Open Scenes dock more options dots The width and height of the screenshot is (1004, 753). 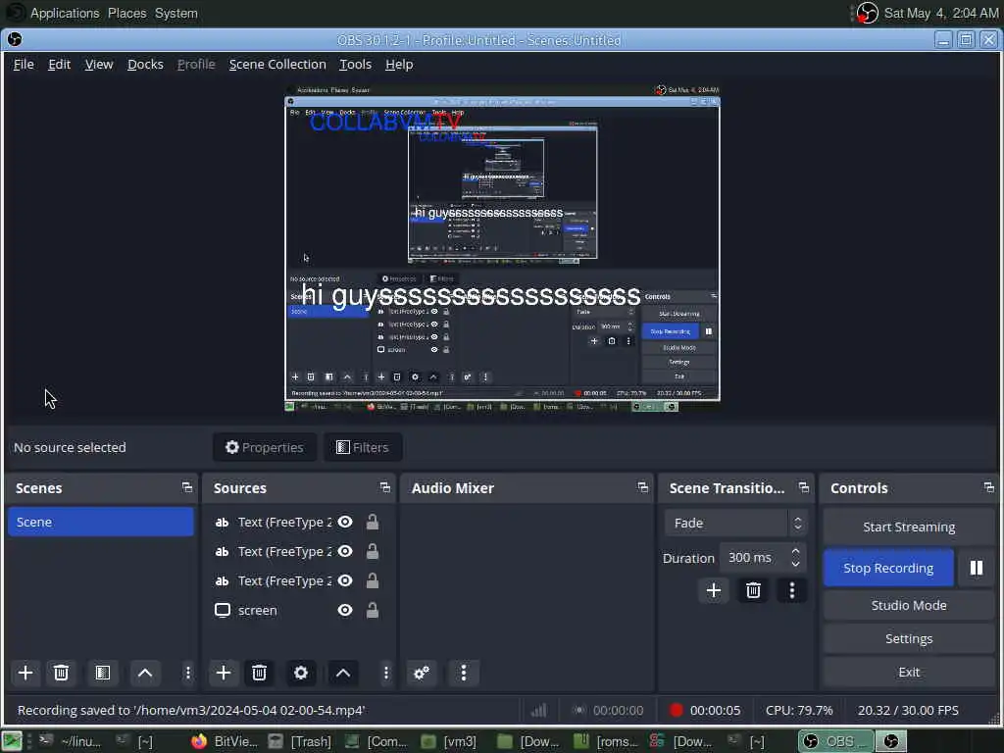(x=187, y=673)
